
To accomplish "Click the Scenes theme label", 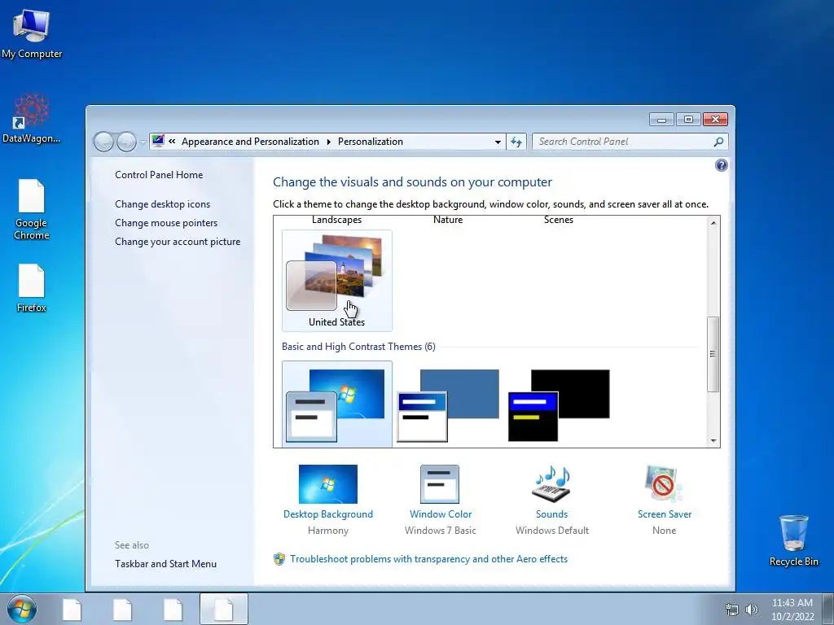I will (559, 220).
